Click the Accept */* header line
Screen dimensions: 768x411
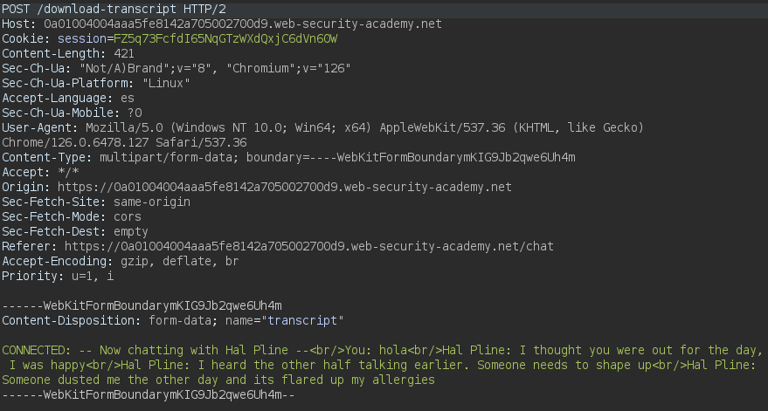[x=34, y=173]
